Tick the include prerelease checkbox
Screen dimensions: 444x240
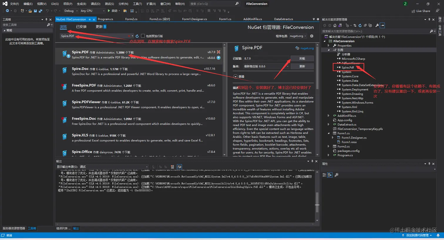(x=143, y=36)
